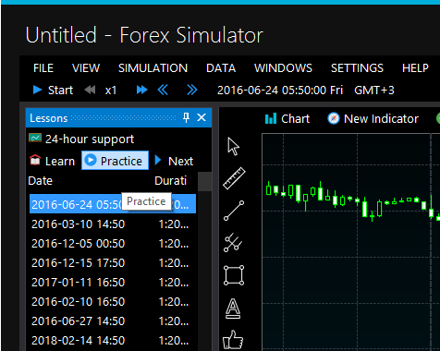This screenshot has width=440, height=351.
Task: Select the text label tool
Action: pos(233,309)
